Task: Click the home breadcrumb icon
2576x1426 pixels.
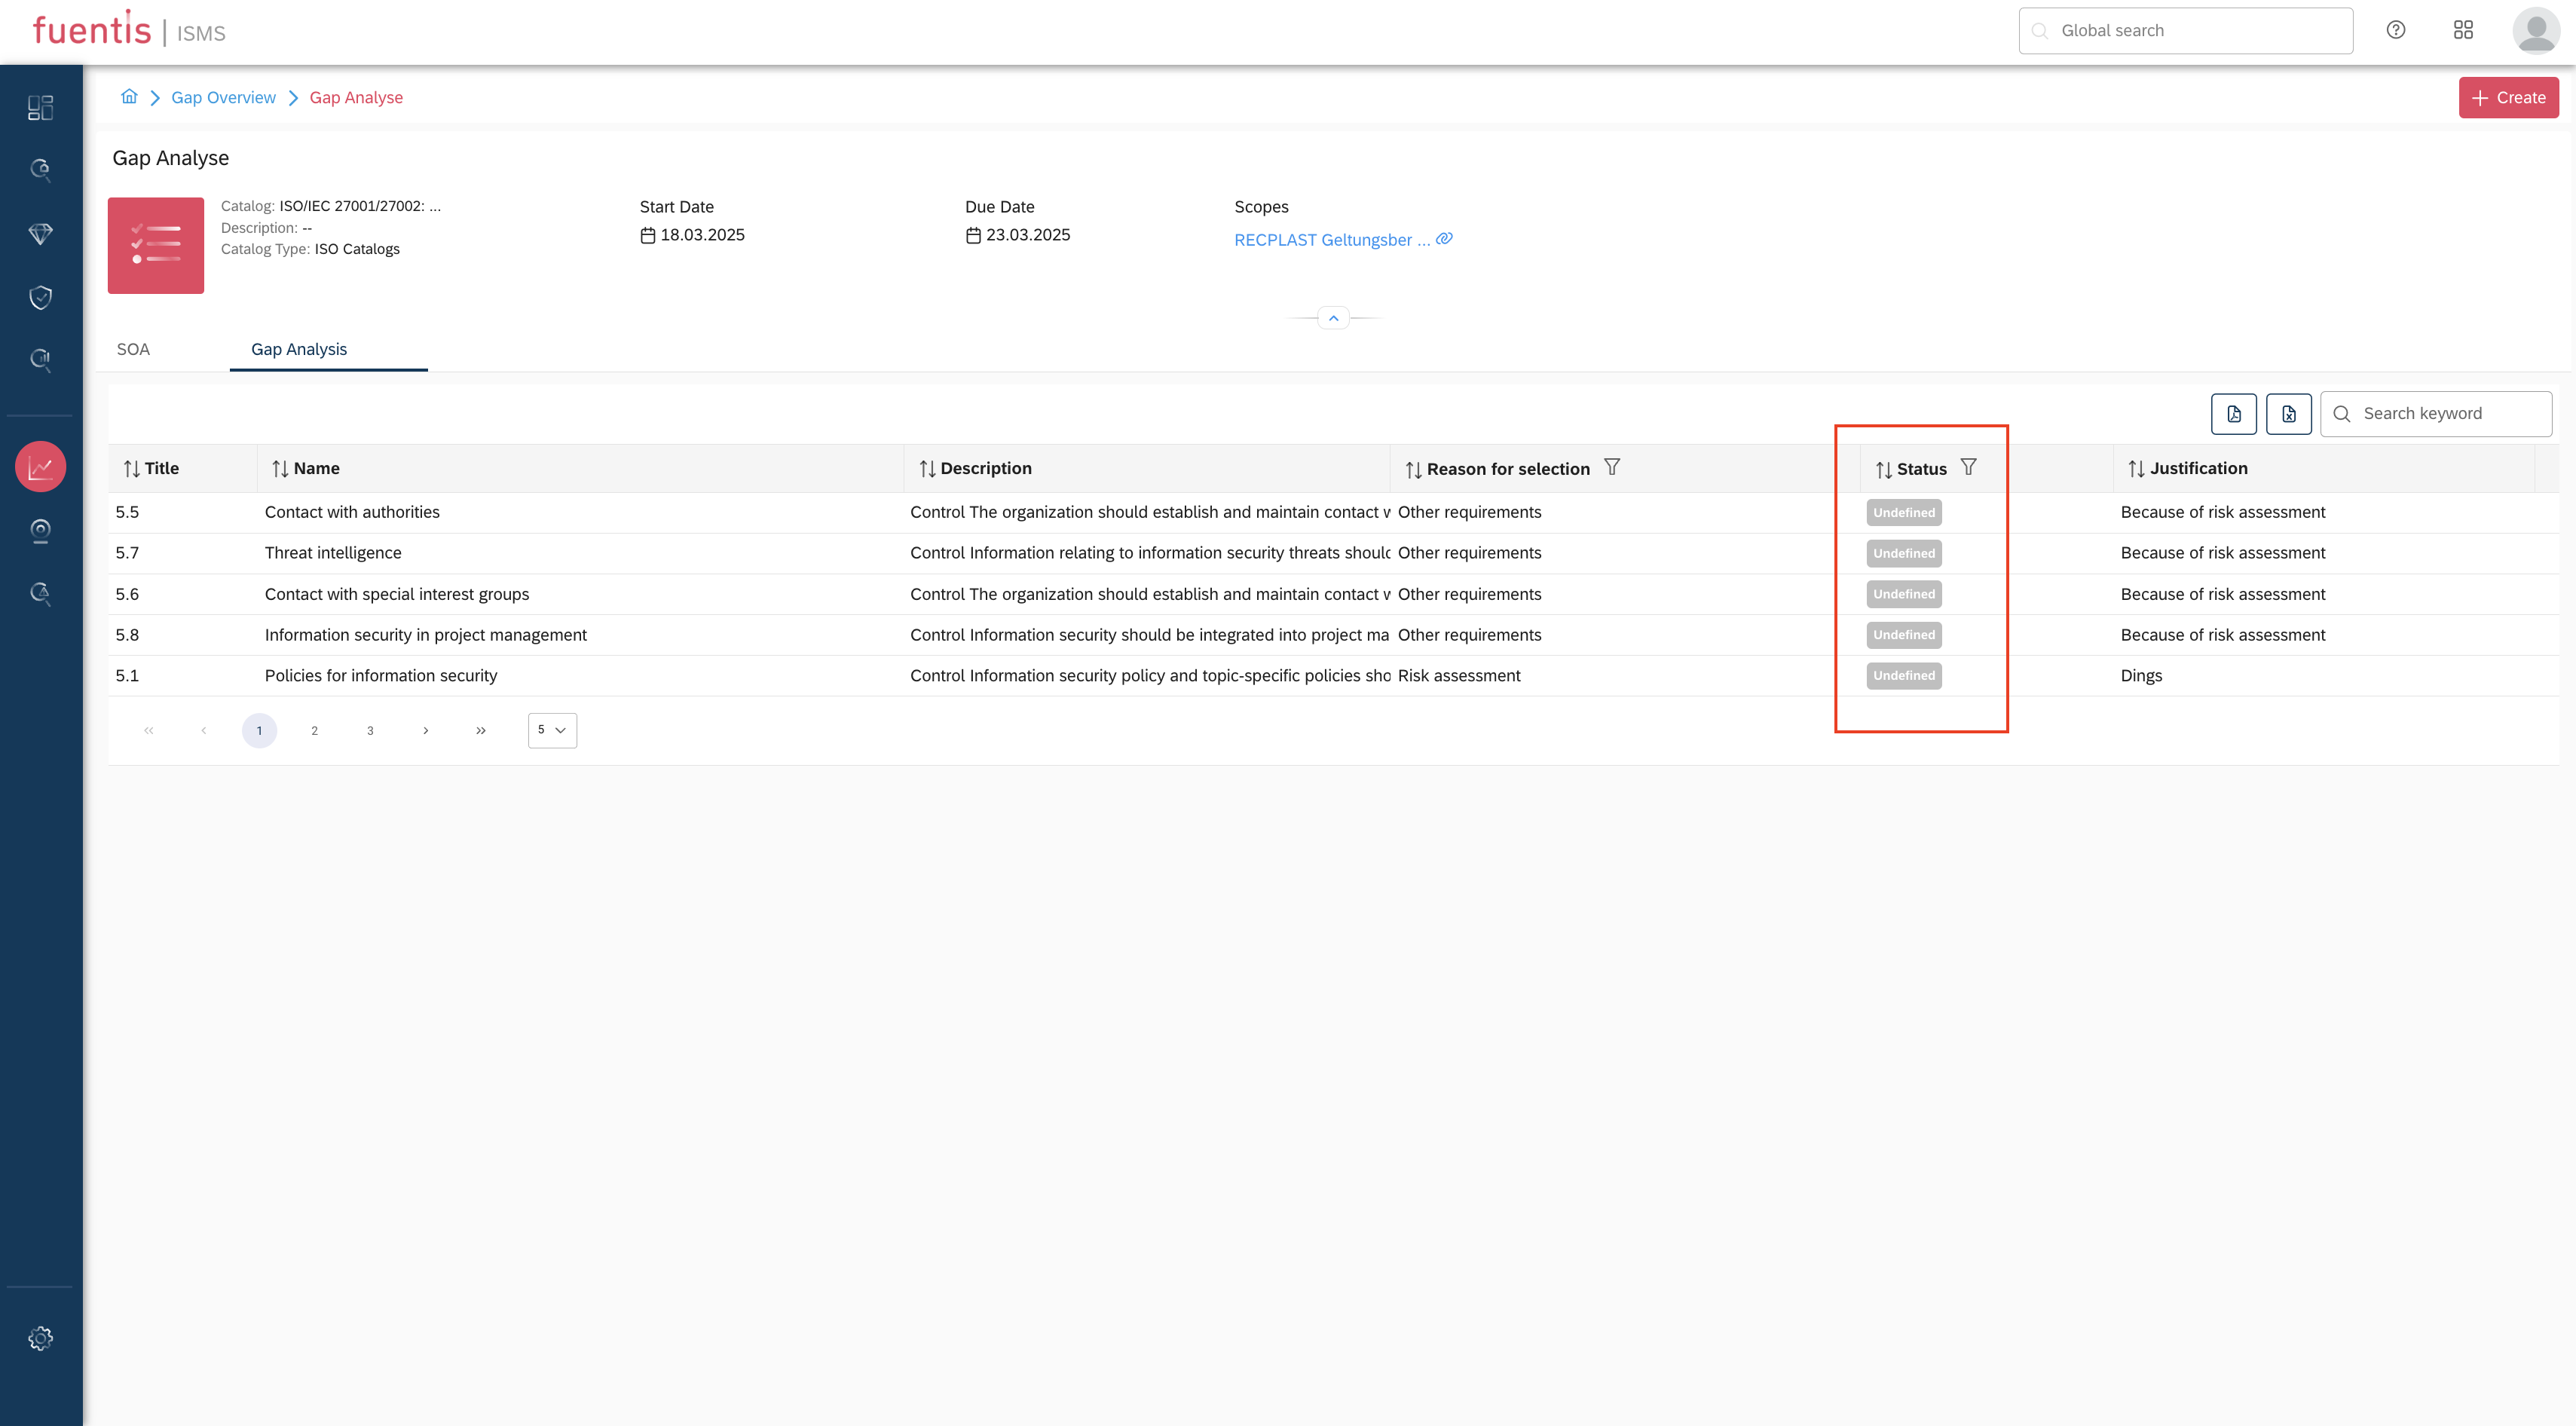Action: click(x=129, y=97)
